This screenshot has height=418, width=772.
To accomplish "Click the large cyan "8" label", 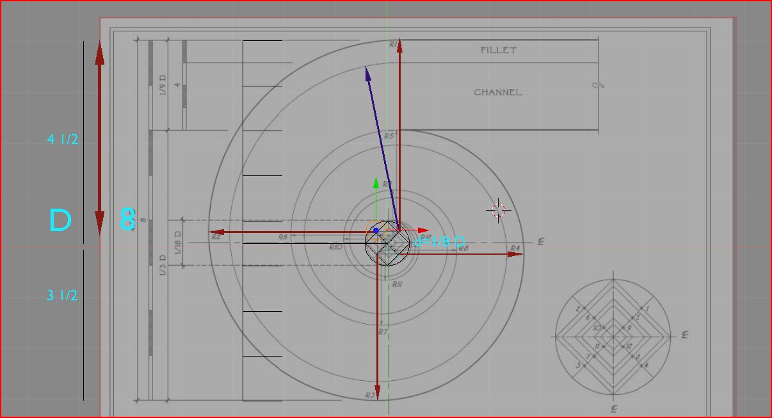I will [128, 220].
